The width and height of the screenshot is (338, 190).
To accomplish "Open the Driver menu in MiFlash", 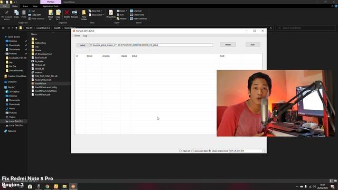I will click(77, 36).
